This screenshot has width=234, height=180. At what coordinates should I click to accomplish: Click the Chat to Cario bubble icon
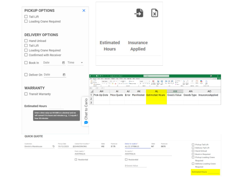[x=86, y=122]
